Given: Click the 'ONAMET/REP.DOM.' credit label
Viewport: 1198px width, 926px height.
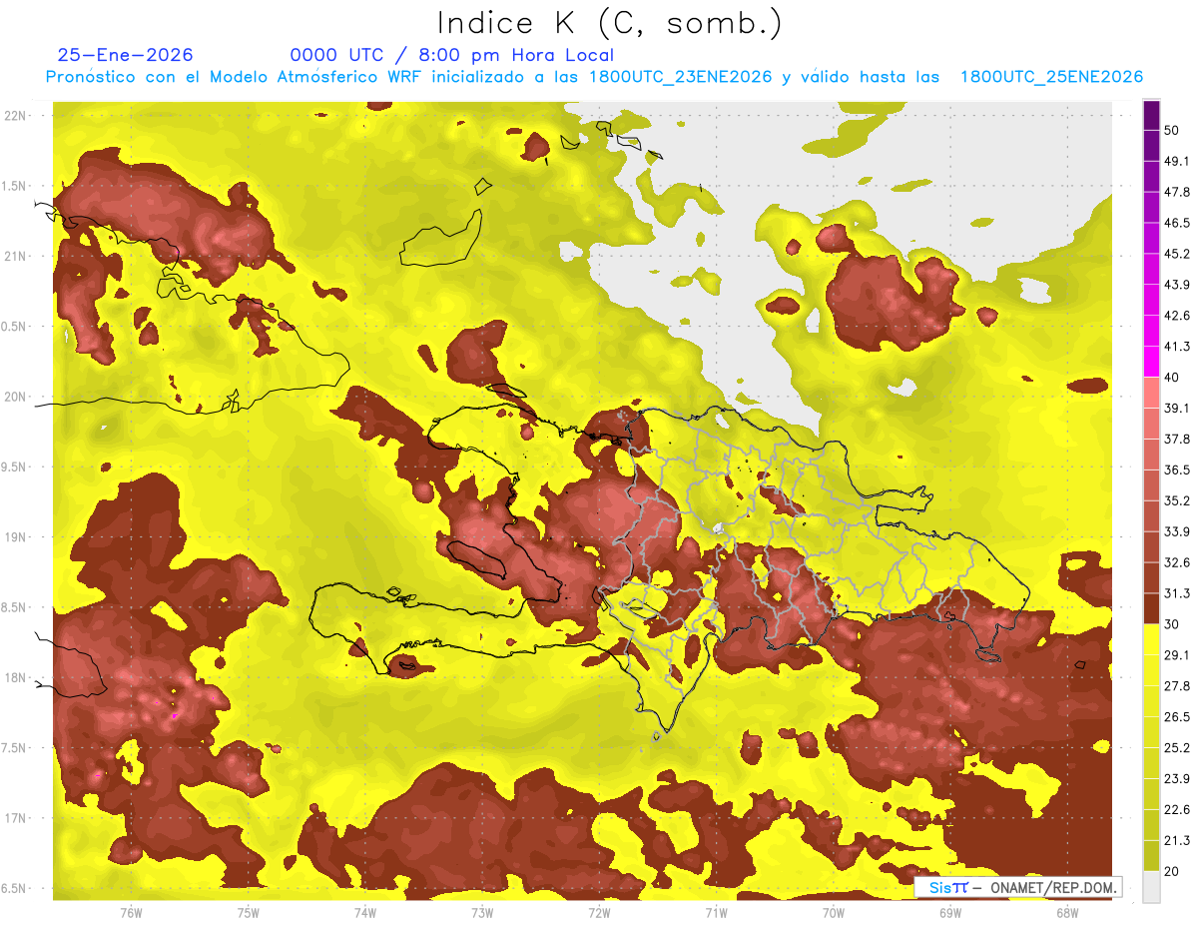Looking at the screenshot, I should [x=1054, y=888].
